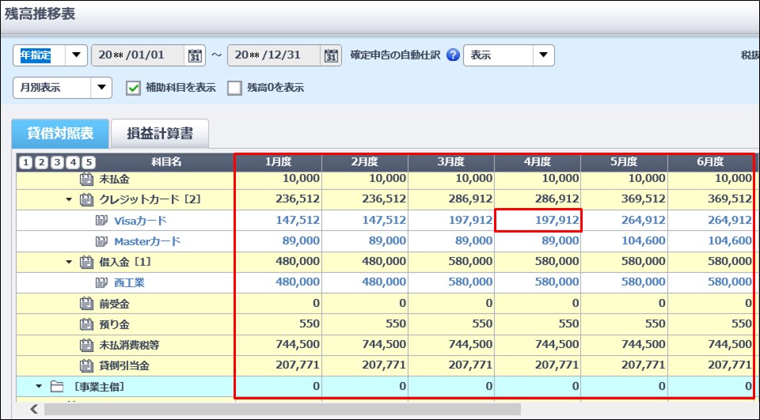Open the Visaカード account link
The image size is (760, 420).
pos(141,221)
